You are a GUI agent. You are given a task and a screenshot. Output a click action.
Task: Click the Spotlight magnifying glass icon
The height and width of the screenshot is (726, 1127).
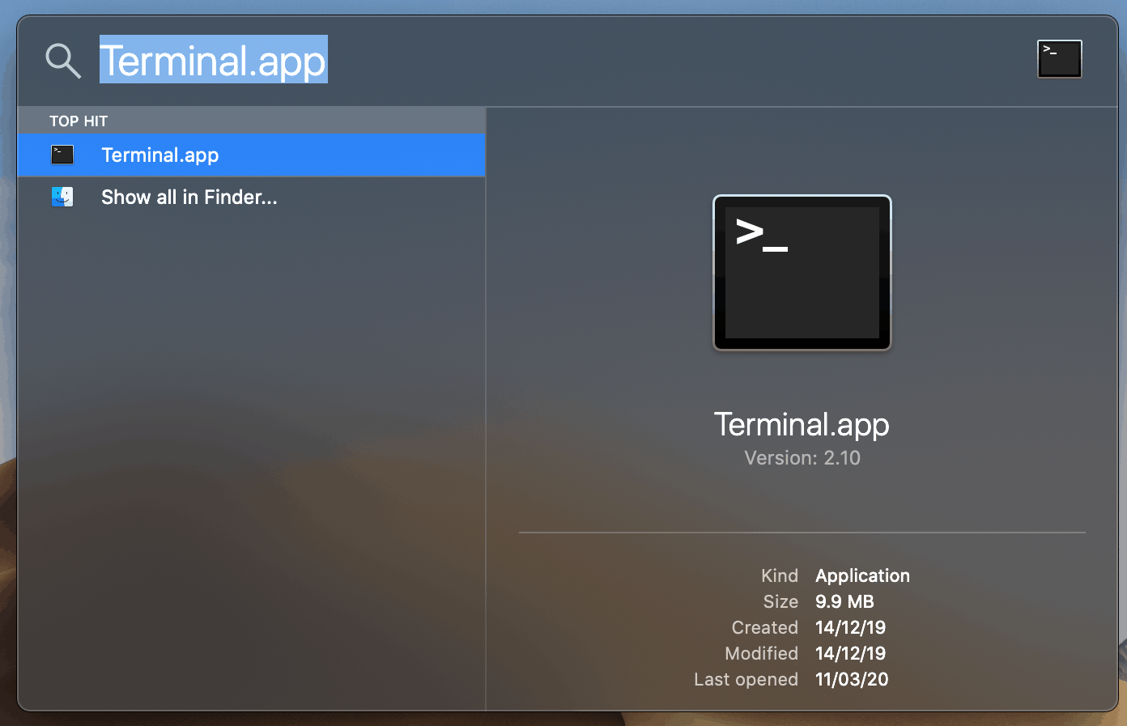(x=63, y=61)
